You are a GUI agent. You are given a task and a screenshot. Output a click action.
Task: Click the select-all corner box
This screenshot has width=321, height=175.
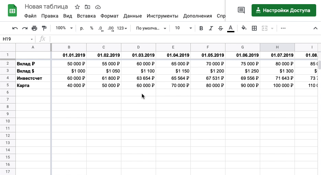[x=8, y=47]
